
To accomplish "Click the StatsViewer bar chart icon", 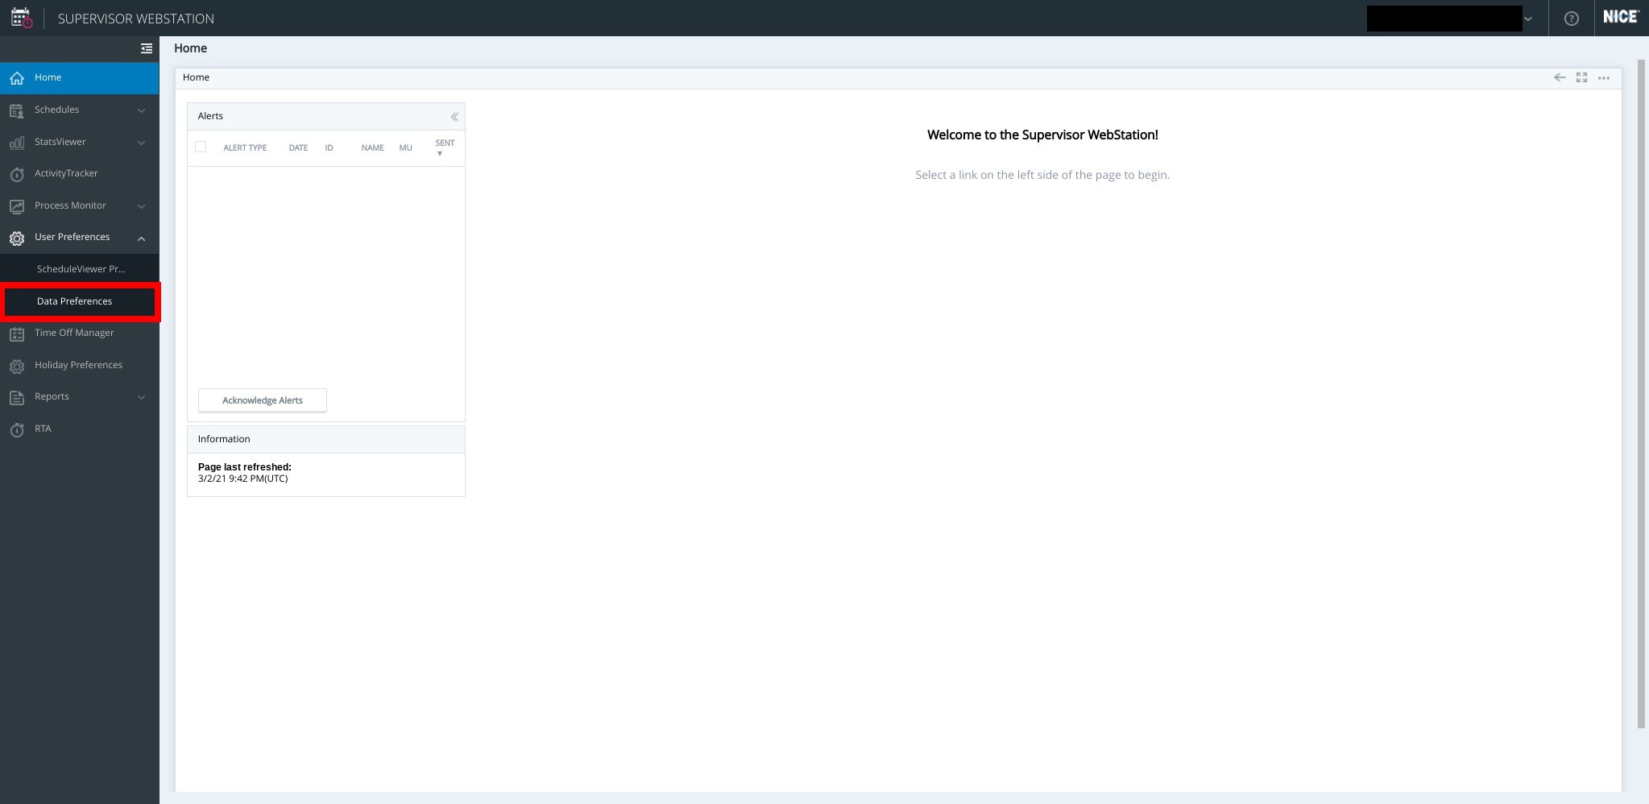I will click(17, 143).
